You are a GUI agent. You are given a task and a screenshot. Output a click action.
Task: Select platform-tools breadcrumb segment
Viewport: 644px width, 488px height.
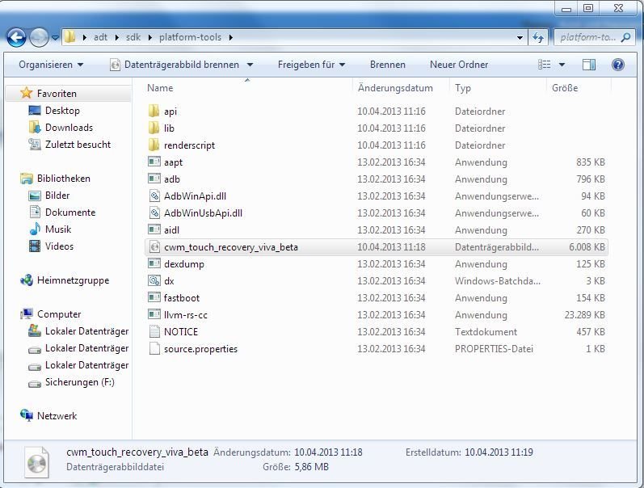tap(190, 37)
